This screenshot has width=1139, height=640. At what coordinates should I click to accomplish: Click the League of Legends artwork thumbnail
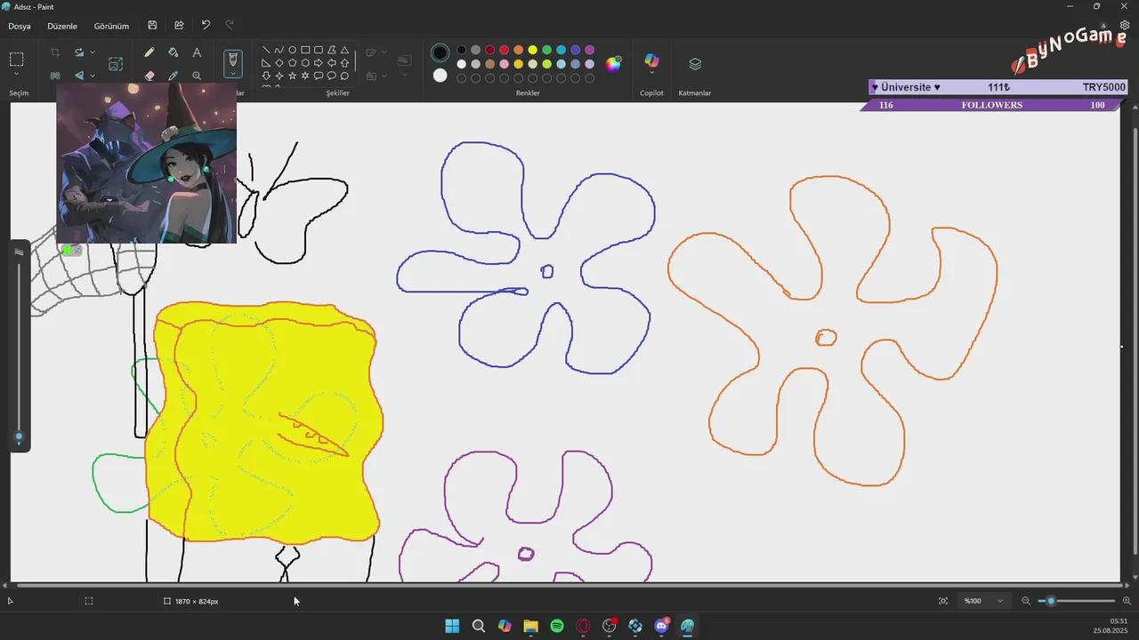click(x=147, y=163)
